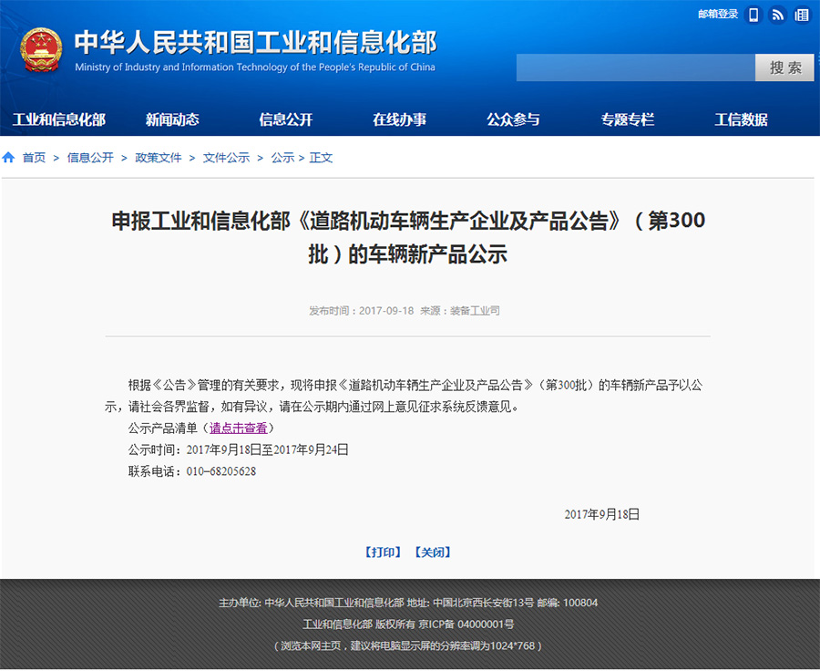Open the mobile version phone icon
This screenshot has height=671, width=820.
click(753, 15)
